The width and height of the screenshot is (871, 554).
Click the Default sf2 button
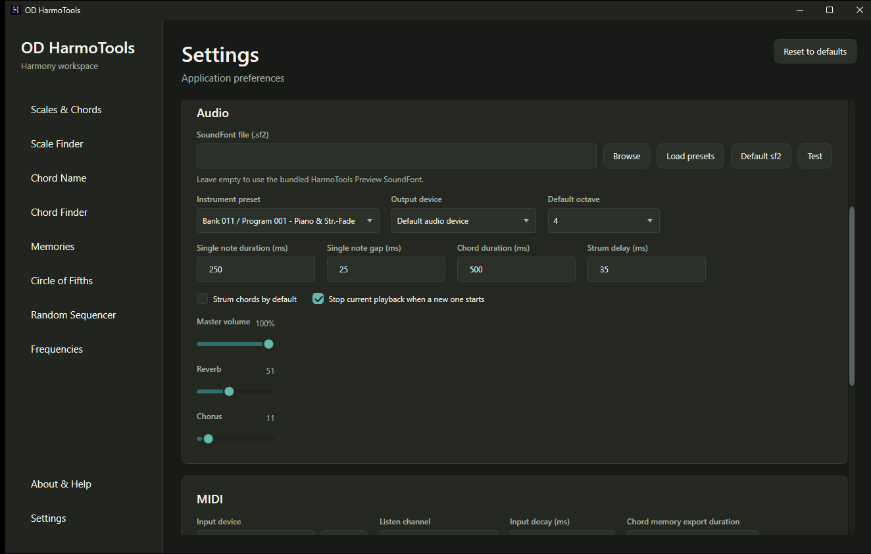760,156
